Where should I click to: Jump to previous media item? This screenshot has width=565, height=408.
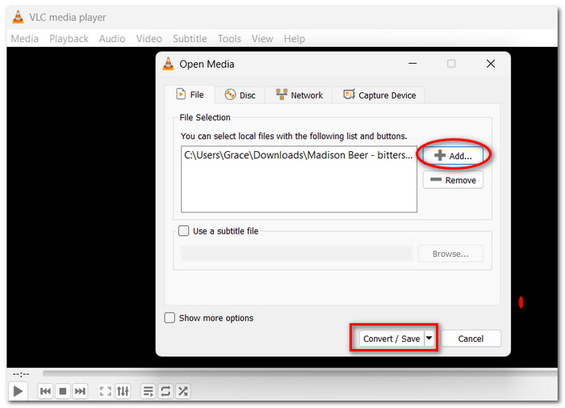coord(45,391)
